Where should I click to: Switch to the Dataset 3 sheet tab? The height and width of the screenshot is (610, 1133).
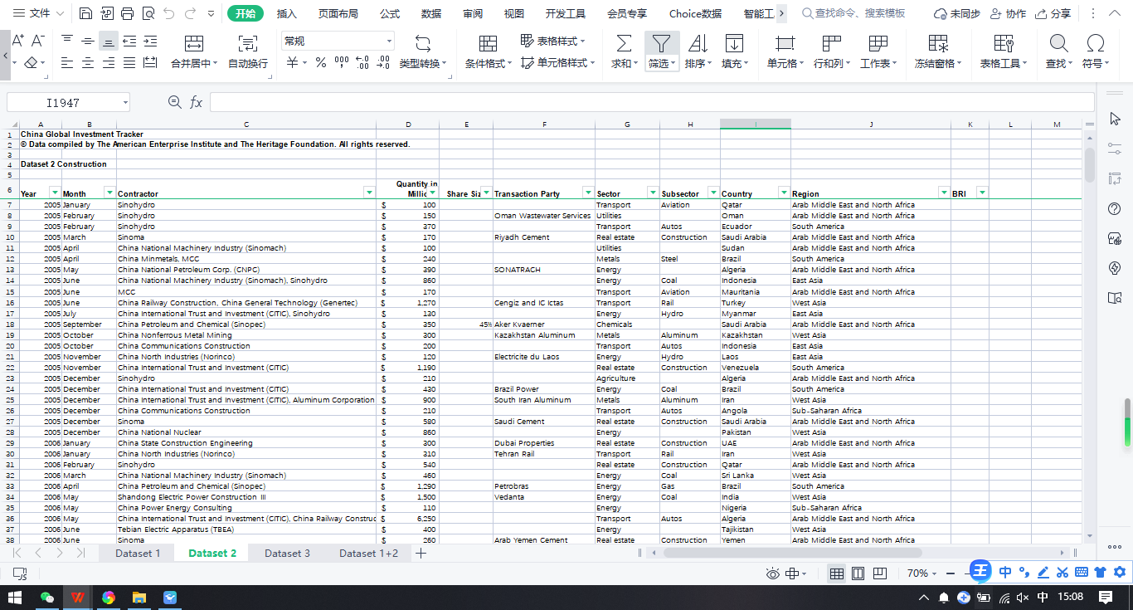287,553
